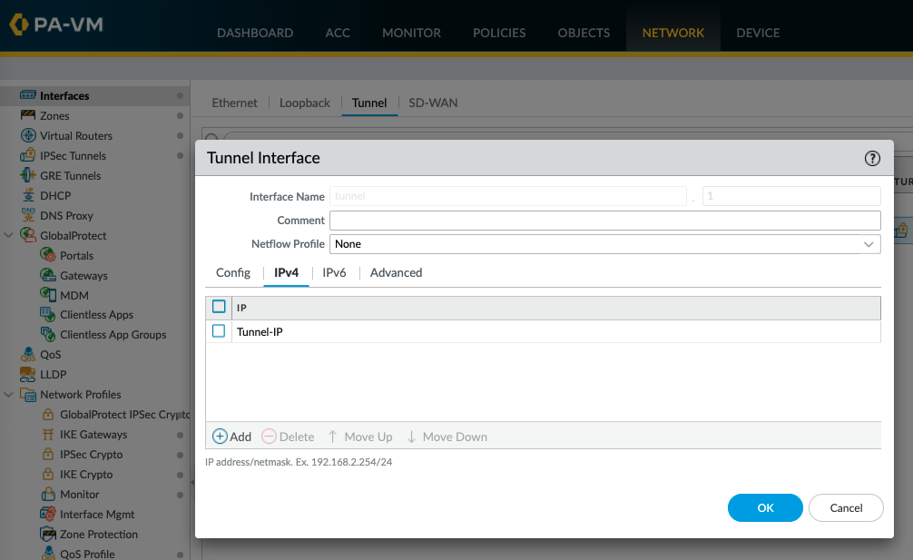This screenshot has height=560, width=913.
Task: Click the Delete button below IP list
Action: tap(288, 437)
